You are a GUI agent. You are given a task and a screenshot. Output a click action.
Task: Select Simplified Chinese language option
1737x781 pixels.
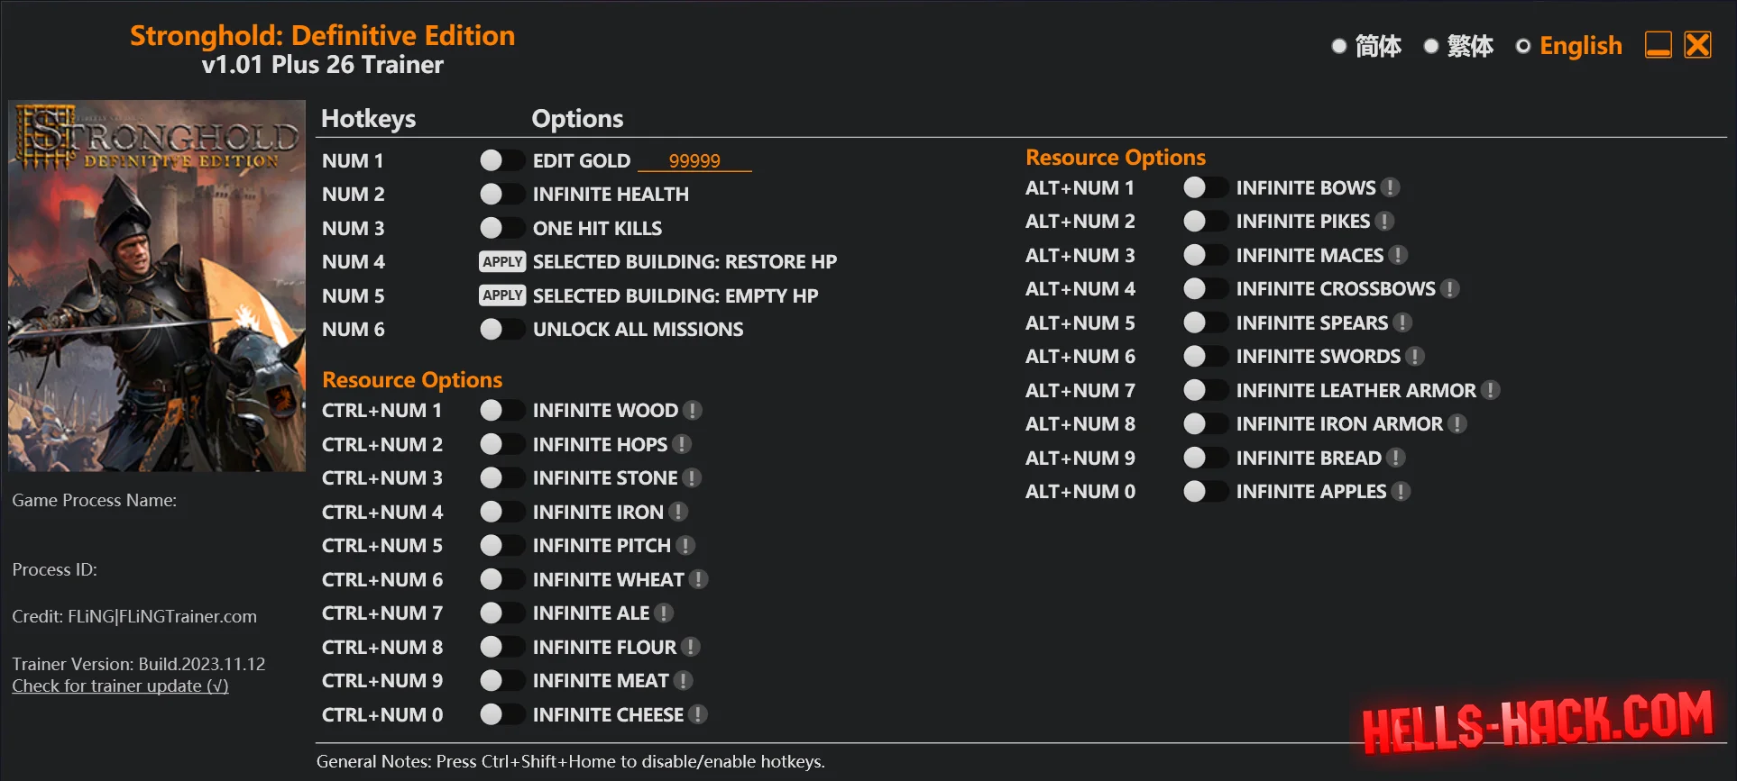click(x=1366, y=46)
